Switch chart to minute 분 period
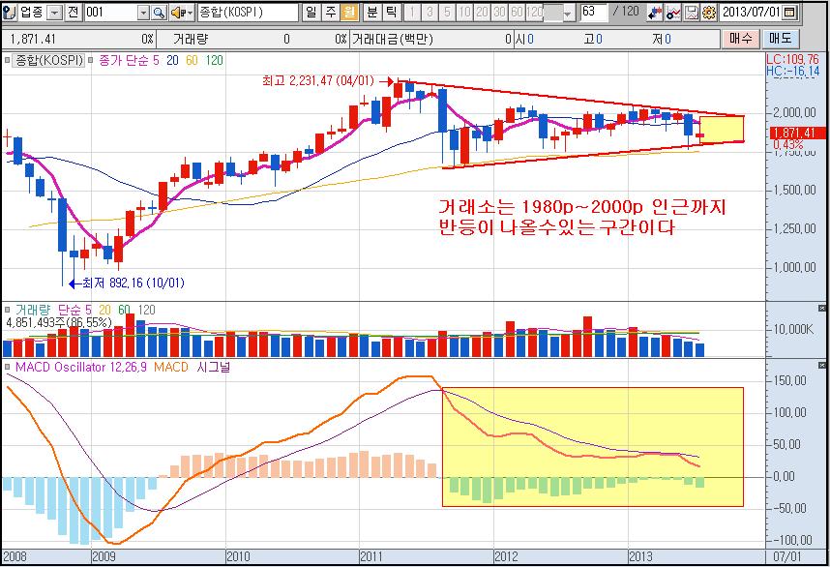 371,13
